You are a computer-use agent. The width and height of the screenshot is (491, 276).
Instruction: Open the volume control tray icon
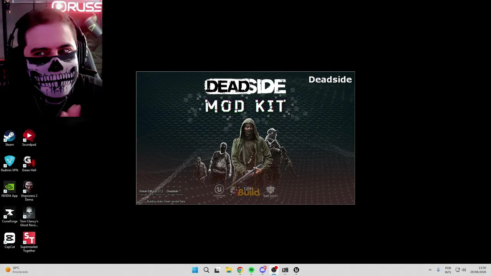(x=464, y=270)
